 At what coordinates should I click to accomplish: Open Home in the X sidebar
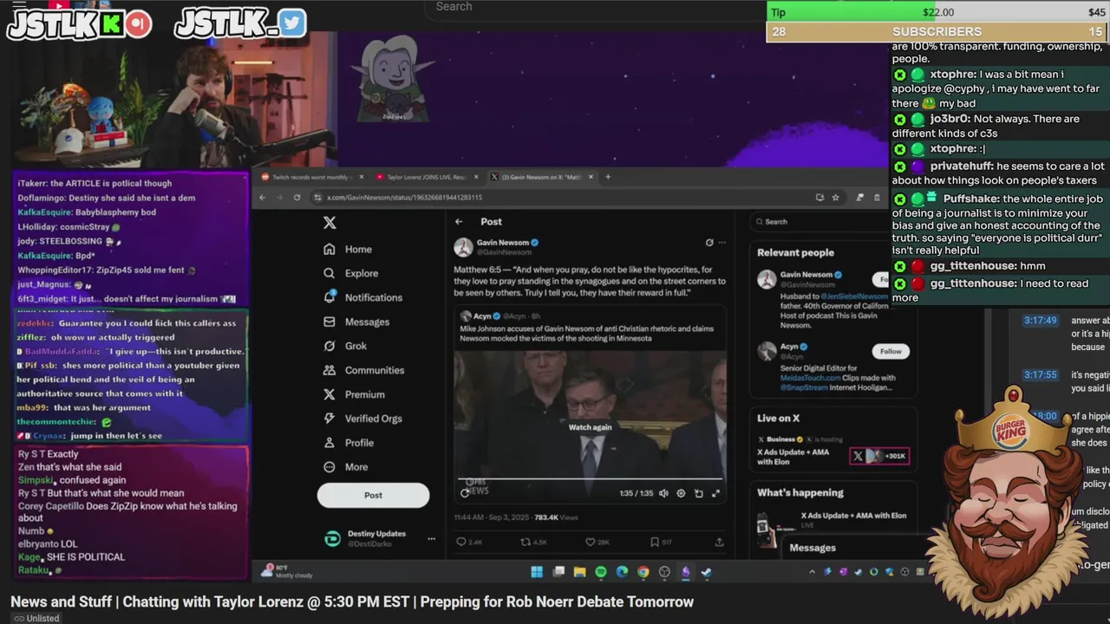pyautogui.click(x=348, y=250)
